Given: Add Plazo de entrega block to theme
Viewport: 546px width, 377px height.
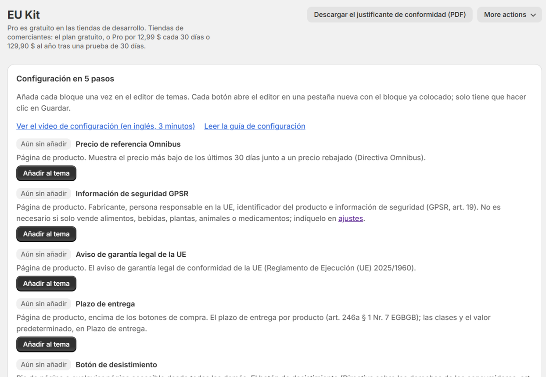Looking at the screenshot, I should [x=46, y=344].
